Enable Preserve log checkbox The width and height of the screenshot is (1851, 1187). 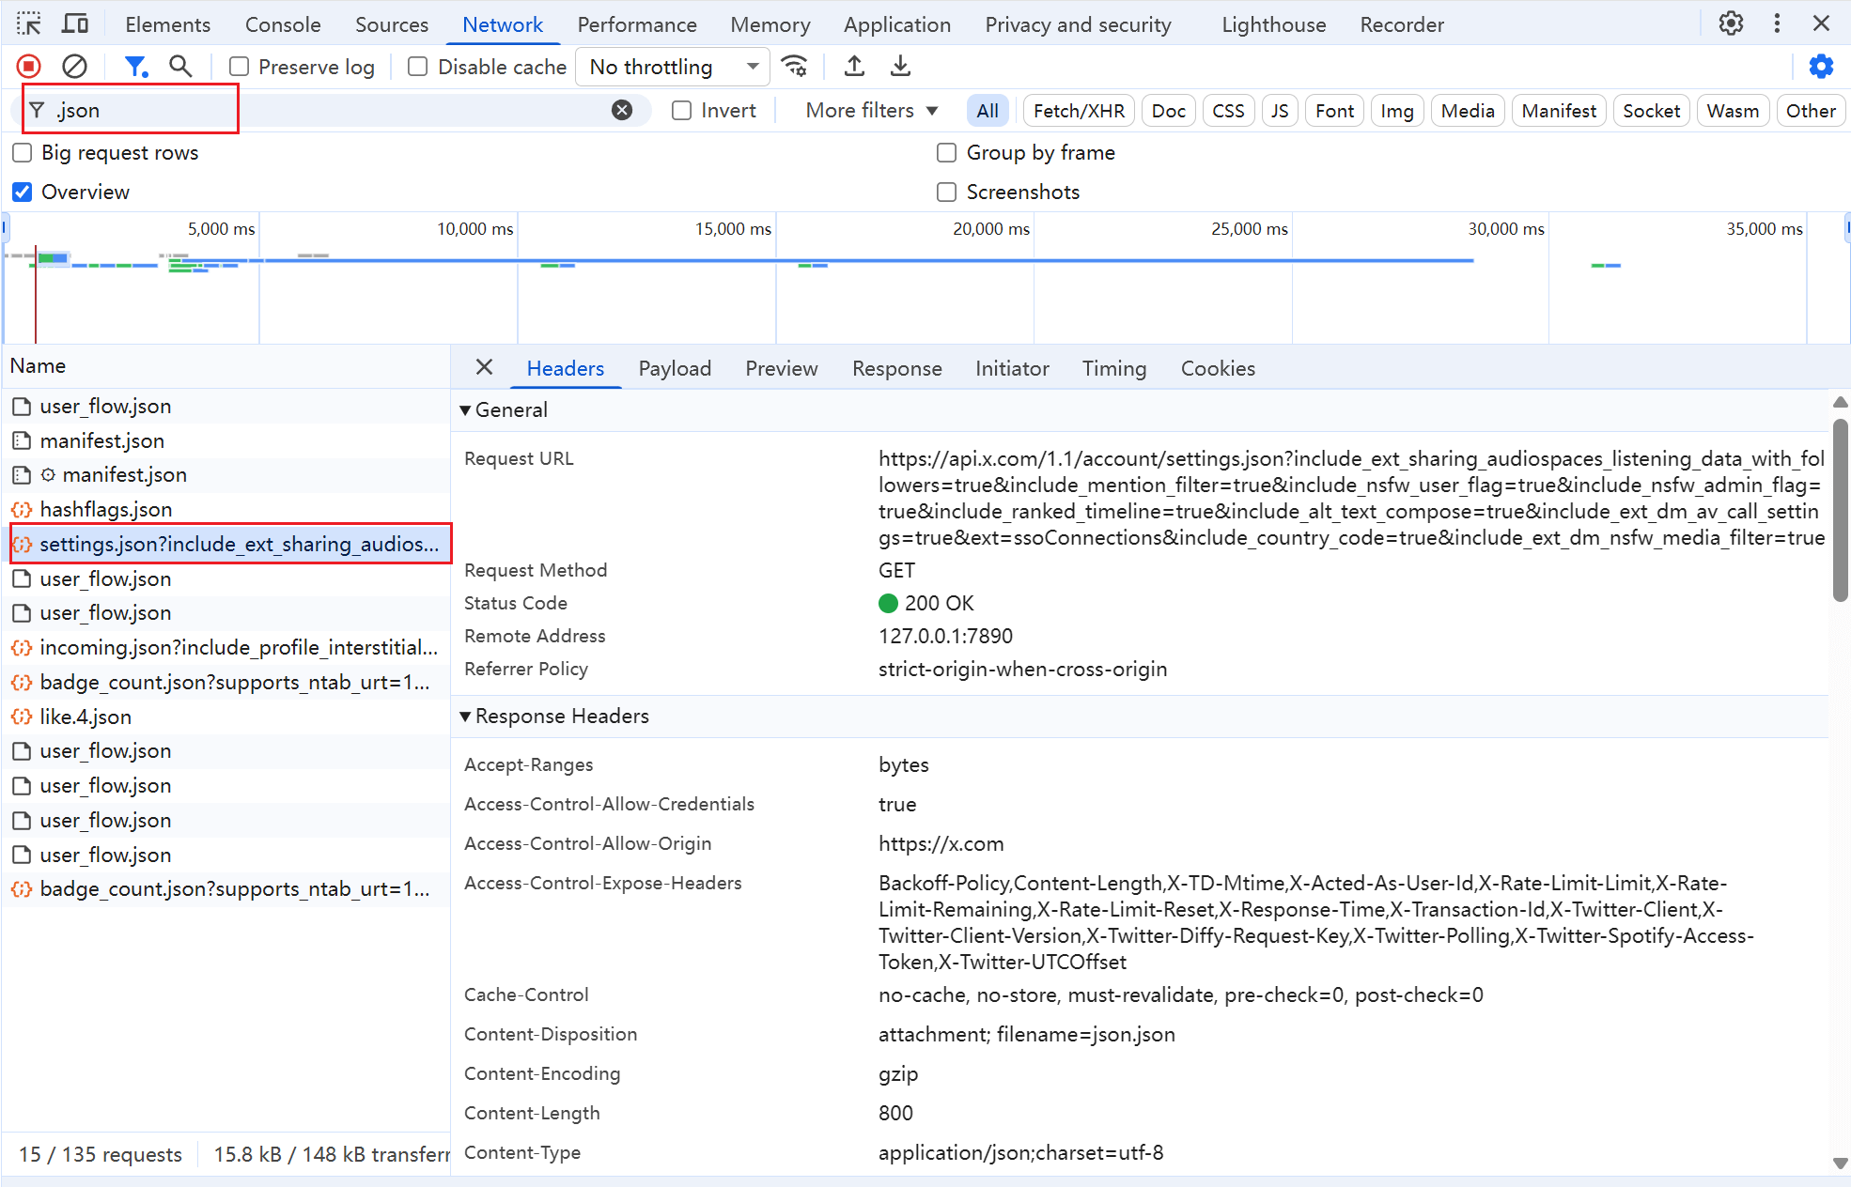[240, 67]
